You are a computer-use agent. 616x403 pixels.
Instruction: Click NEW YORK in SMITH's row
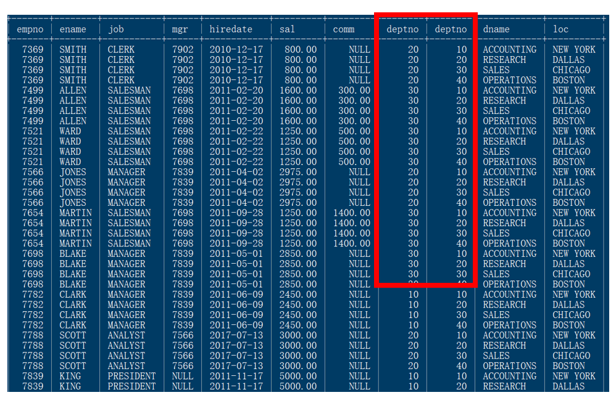point(574,50)
